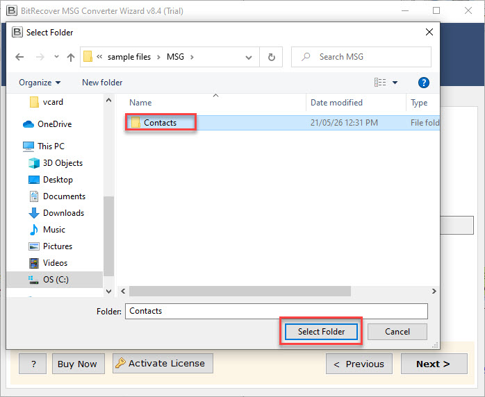Viewport: 485px width, 397px height.
Task: Open 3D Objects folder
Action: click(x=56, y=163)
